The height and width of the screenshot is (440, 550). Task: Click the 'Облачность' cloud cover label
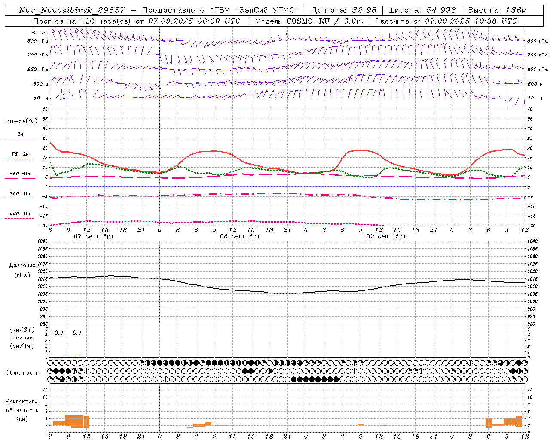tap(22, 373)
